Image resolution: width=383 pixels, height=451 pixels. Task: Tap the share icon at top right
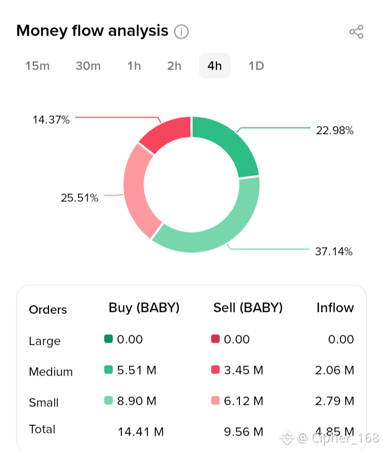356,32
